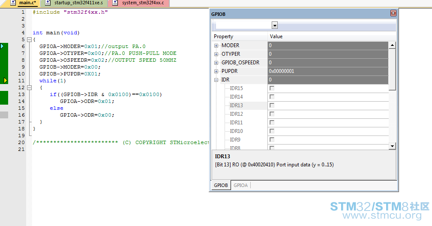The image size is (432, 226).
Task: Click the scroll down arrow in register list
Action: click(392, 146)
